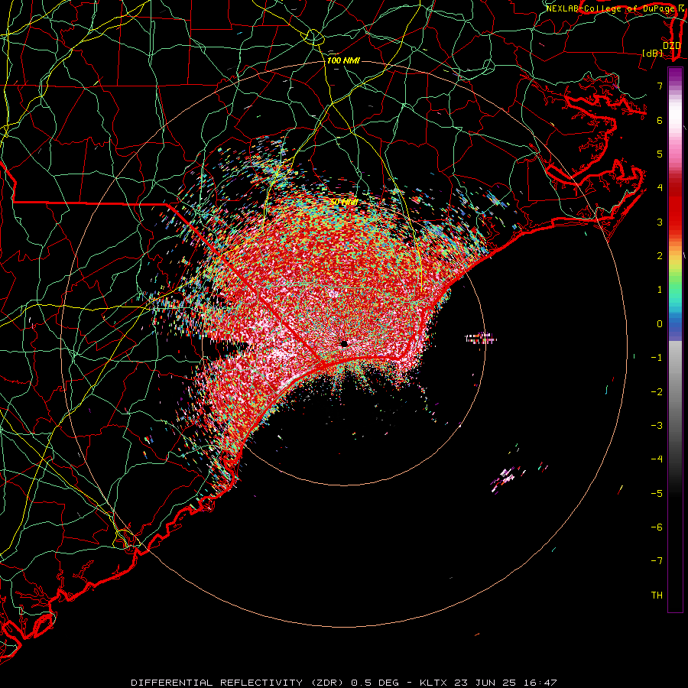
Task: Click the "-6" tick on the dB scale
Action: (657, 527)
